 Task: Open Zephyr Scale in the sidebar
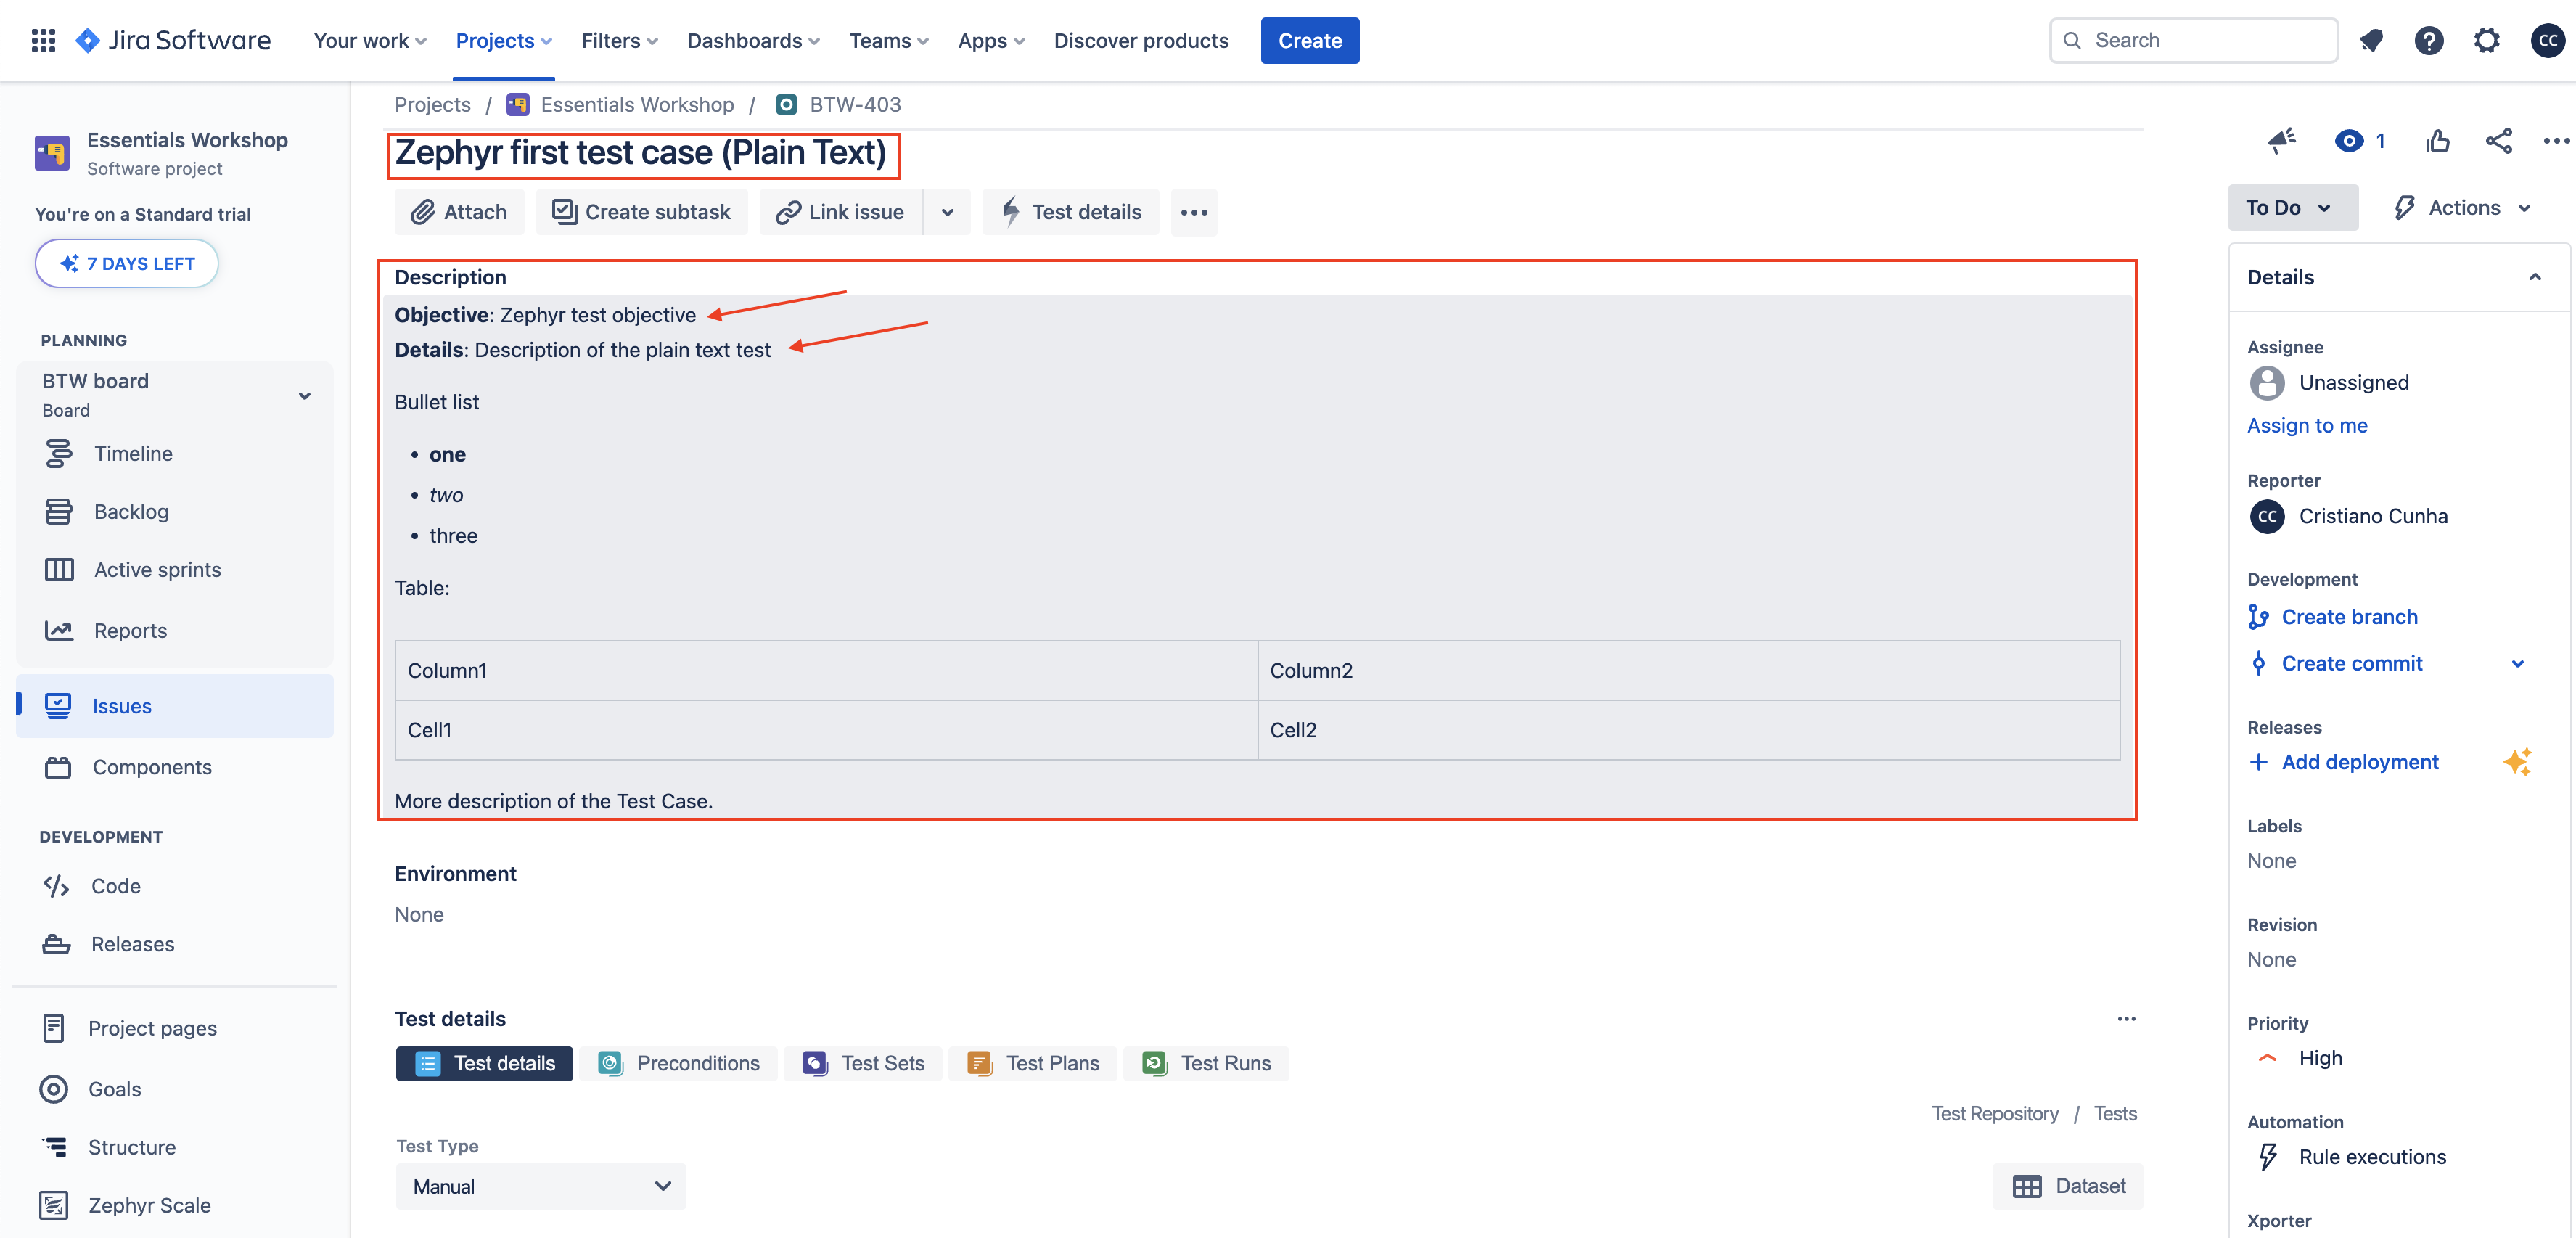click(149, 1205)
